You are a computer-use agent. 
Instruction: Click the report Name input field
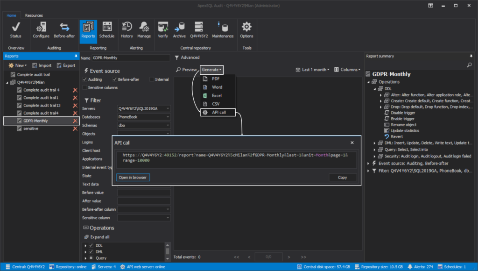[x=131, y=58]
